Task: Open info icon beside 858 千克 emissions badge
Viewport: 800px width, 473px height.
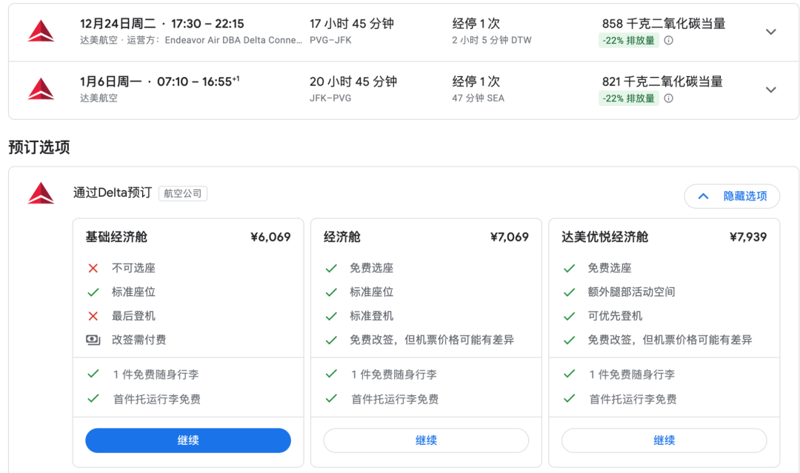Action: click(x=668, y=40)
